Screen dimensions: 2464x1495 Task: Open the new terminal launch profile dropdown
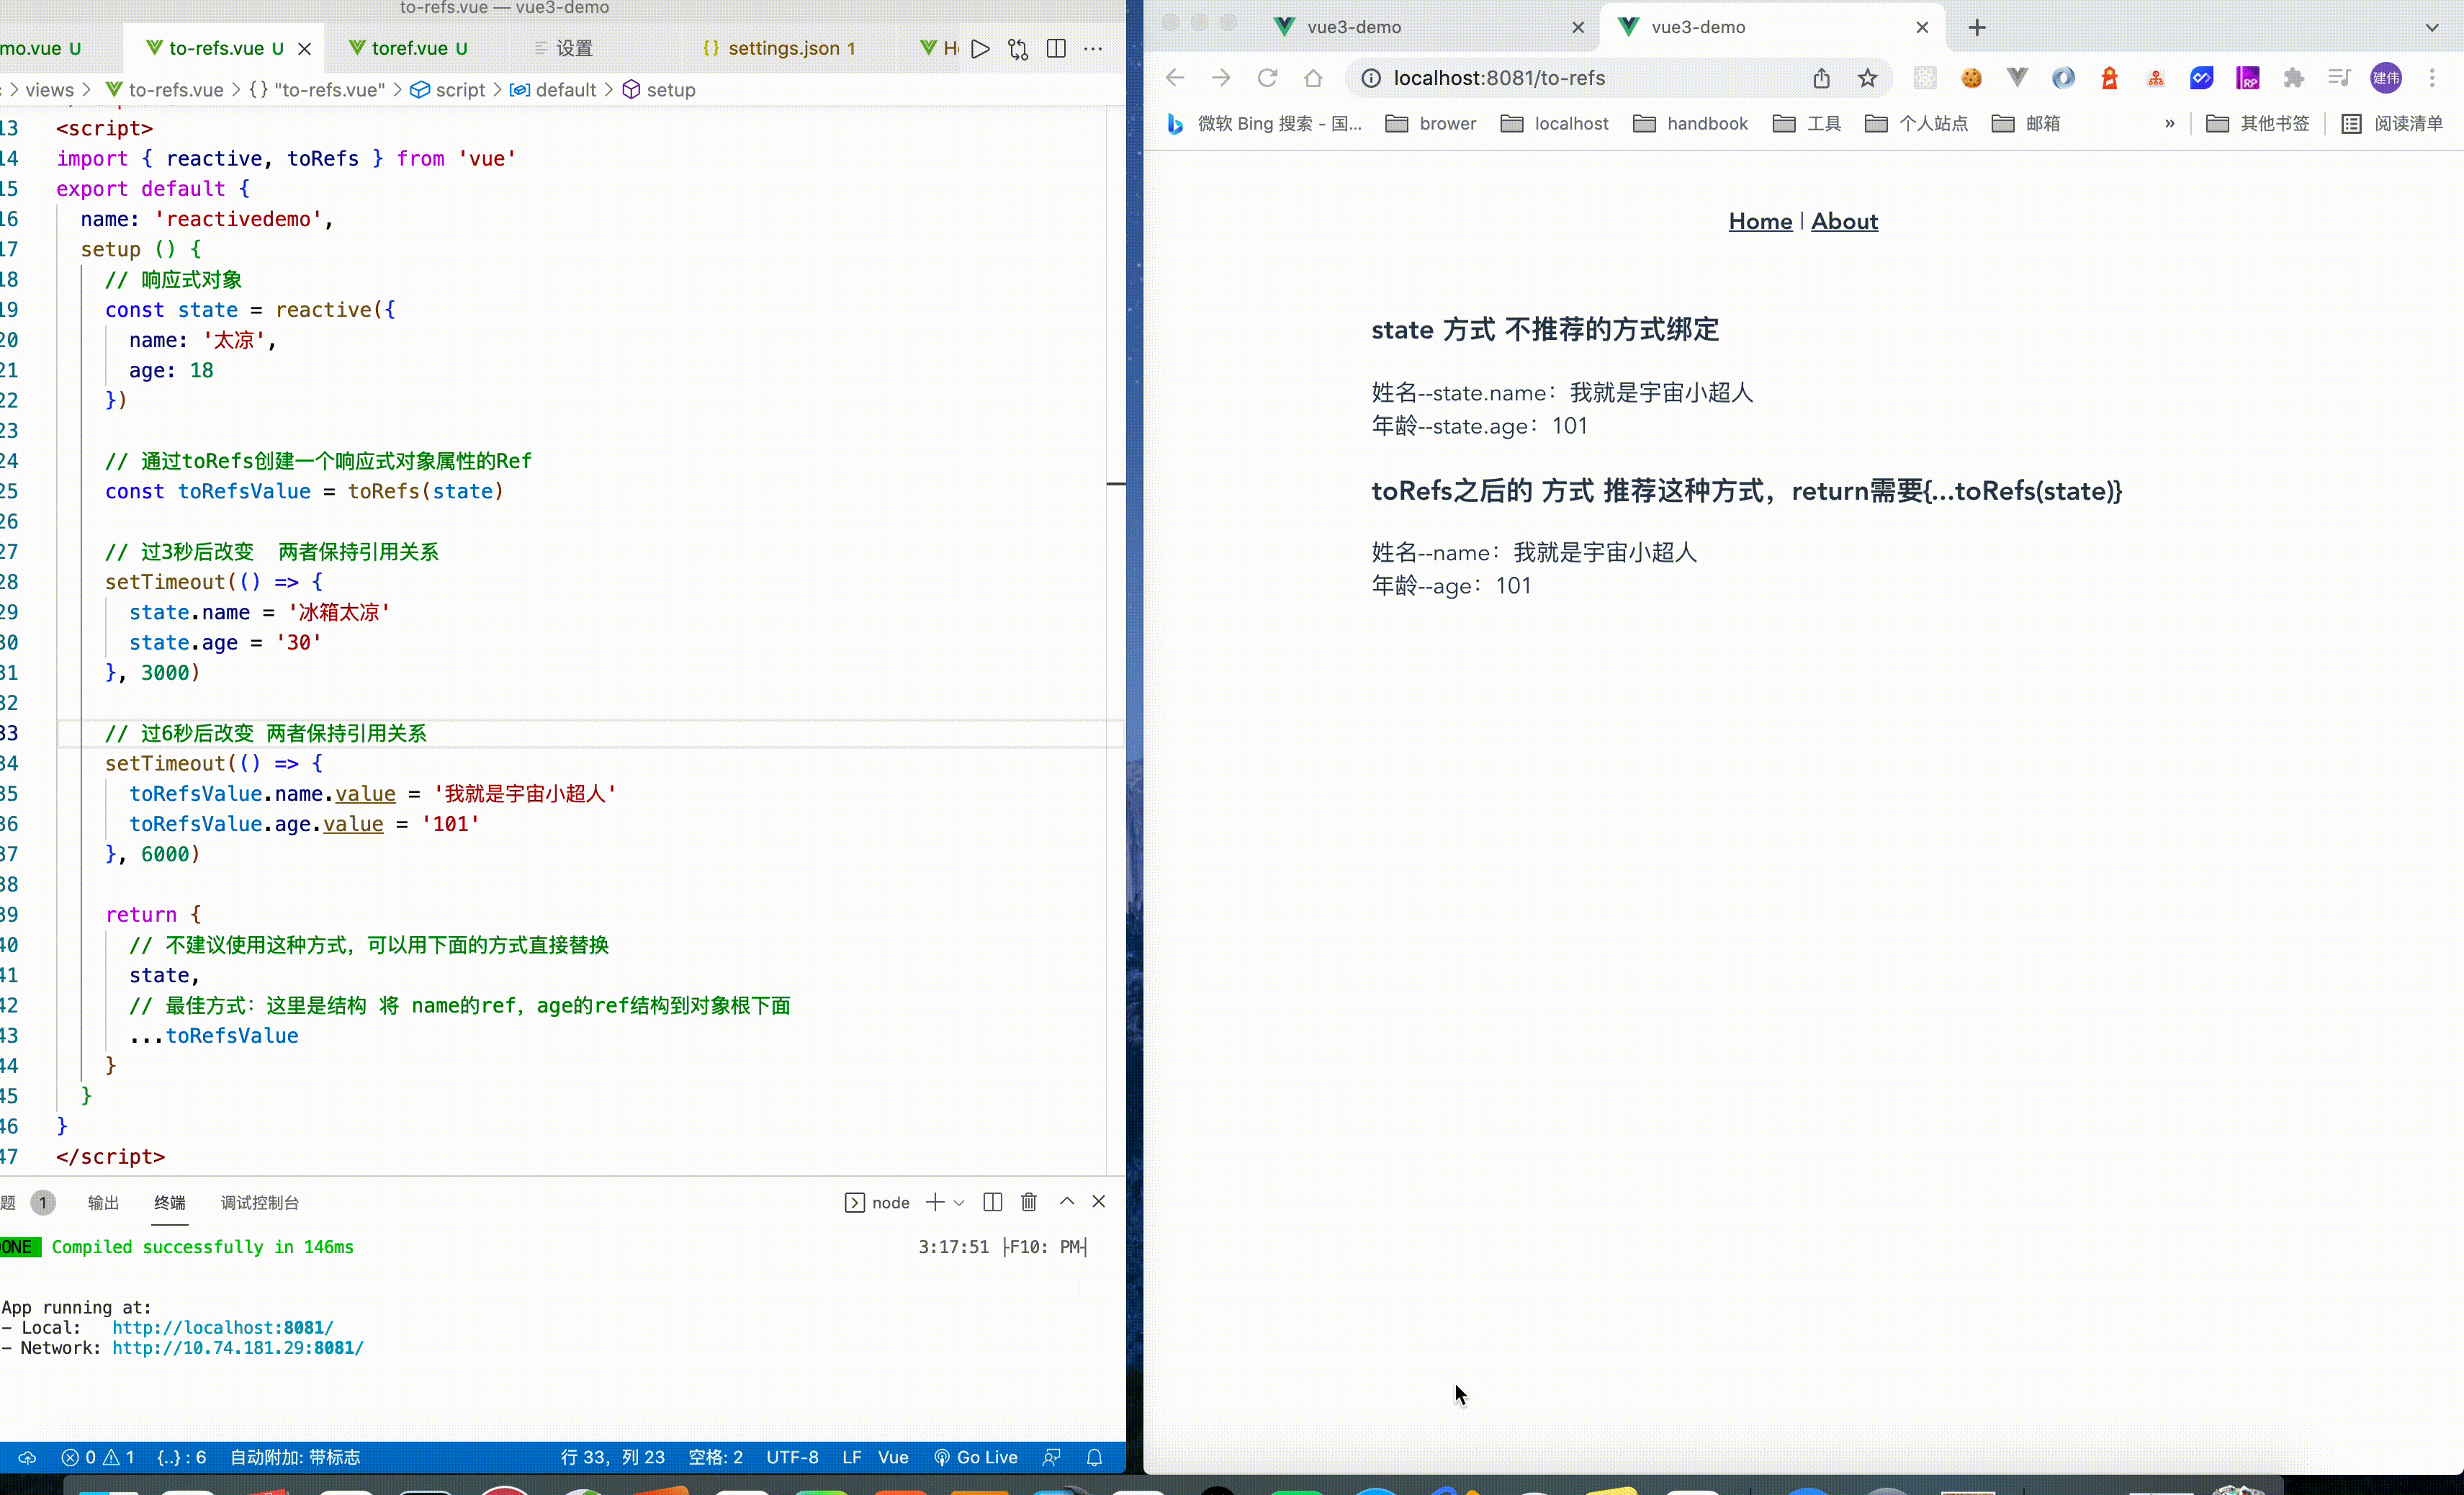click(959, 1202)
